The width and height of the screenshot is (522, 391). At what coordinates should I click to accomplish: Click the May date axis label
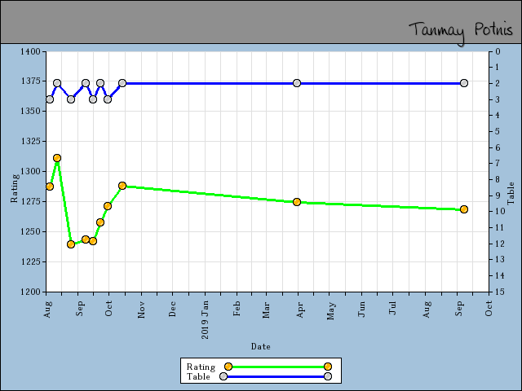pos(330,311)
